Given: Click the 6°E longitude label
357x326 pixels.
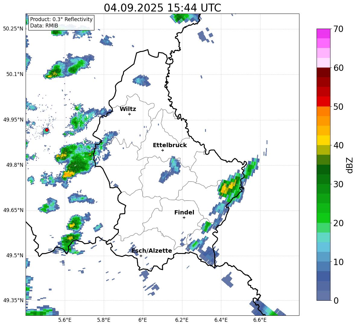Looking at the screenshot, I should click(x=143, y=320).
